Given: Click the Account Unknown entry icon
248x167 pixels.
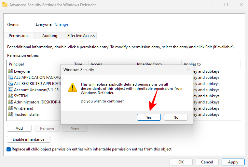Looking at the screenshot, I should click(10, 90).
